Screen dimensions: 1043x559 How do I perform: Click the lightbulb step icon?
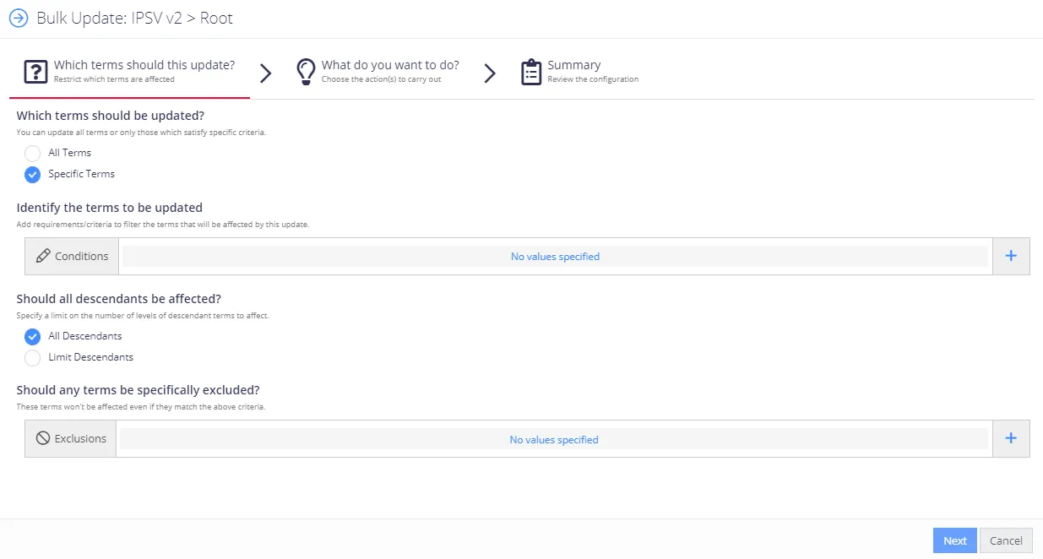coord(306,72)
